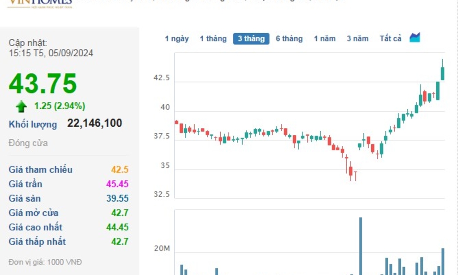This screenshot has width=458, height=275.
Task: Click the 1.25 (2.94%) price change text
Action: click(60, 106)
